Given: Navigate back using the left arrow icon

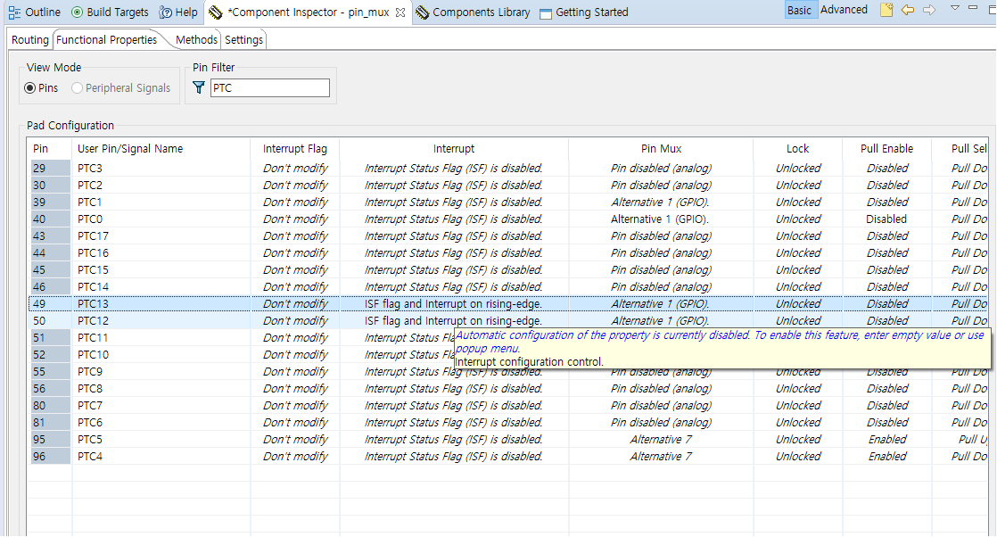Looking at the screenshot, I should coord(907,9).
